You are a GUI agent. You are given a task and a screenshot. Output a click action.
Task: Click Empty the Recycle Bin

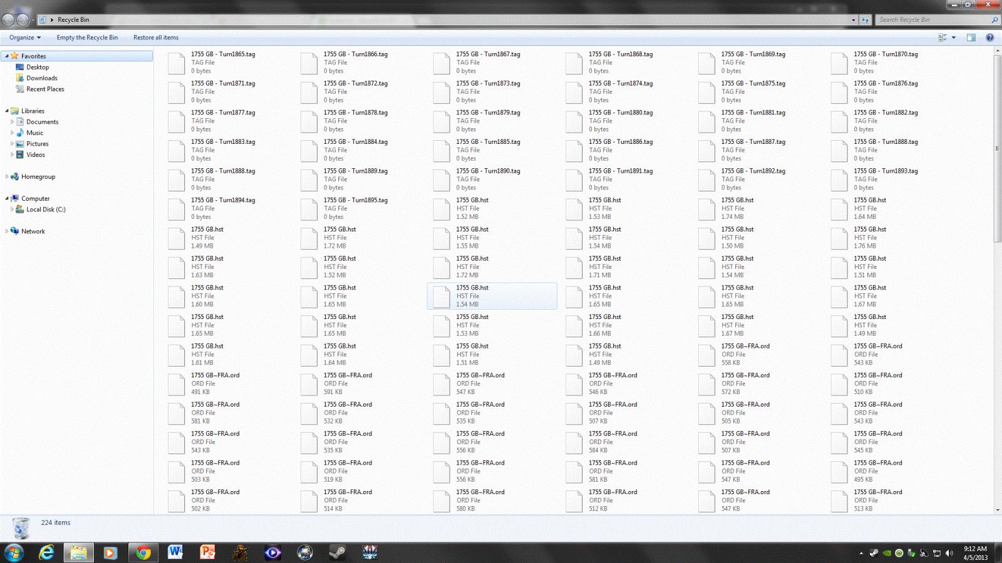tap(87, 38)
